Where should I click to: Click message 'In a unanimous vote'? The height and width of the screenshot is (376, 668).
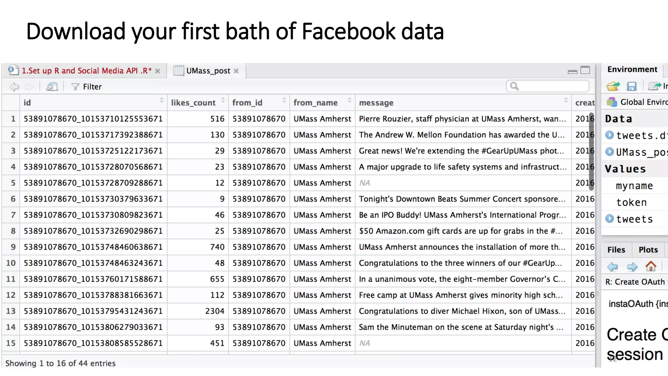coord(463,279)
